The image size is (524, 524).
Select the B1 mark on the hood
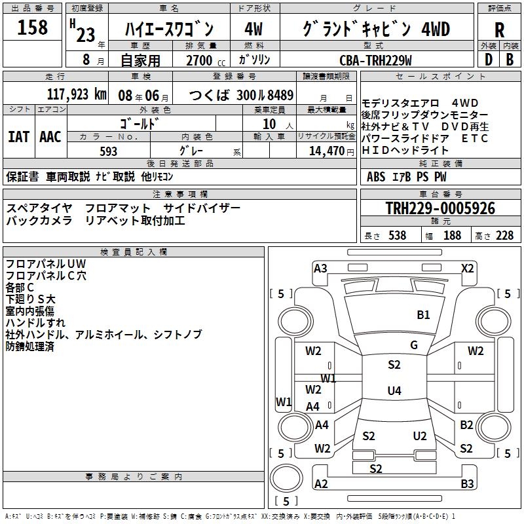point(423,315)
